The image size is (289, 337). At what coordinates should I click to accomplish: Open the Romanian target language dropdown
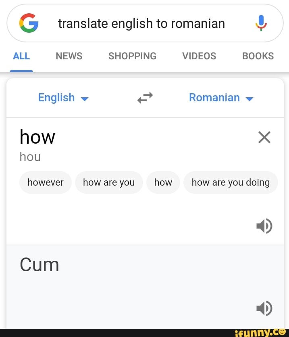tap(220, 98)
